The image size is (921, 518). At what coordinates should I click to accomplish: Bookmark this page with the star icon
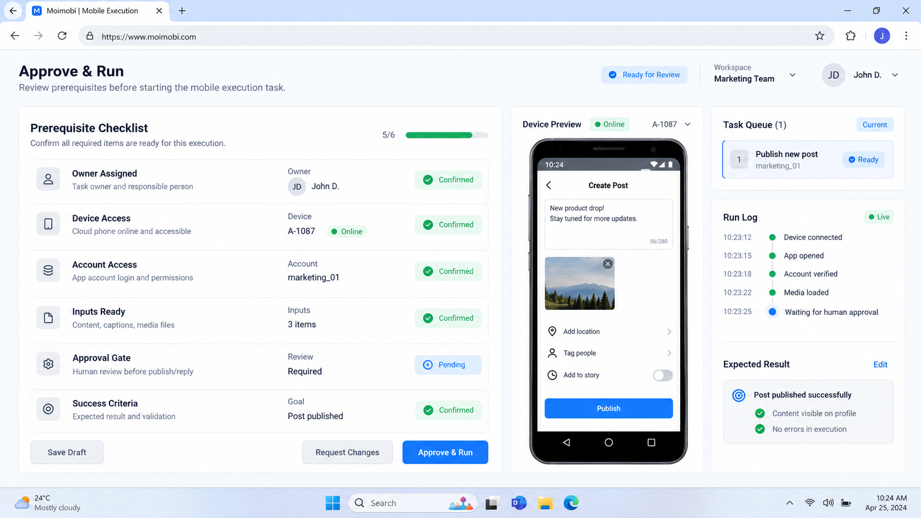820,36
